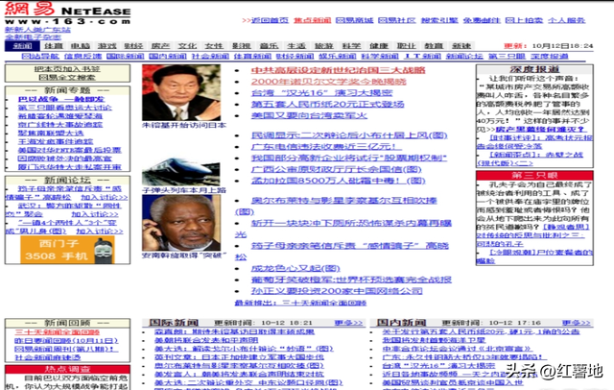Go to 网易商城 in top links
Viewport: 614px width, 390px height.
coord(355,20)
